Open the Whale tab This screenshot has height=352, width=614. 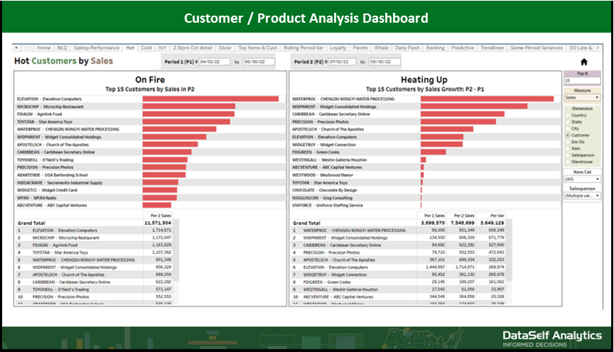pyautogui.click(x=381, y=48)
